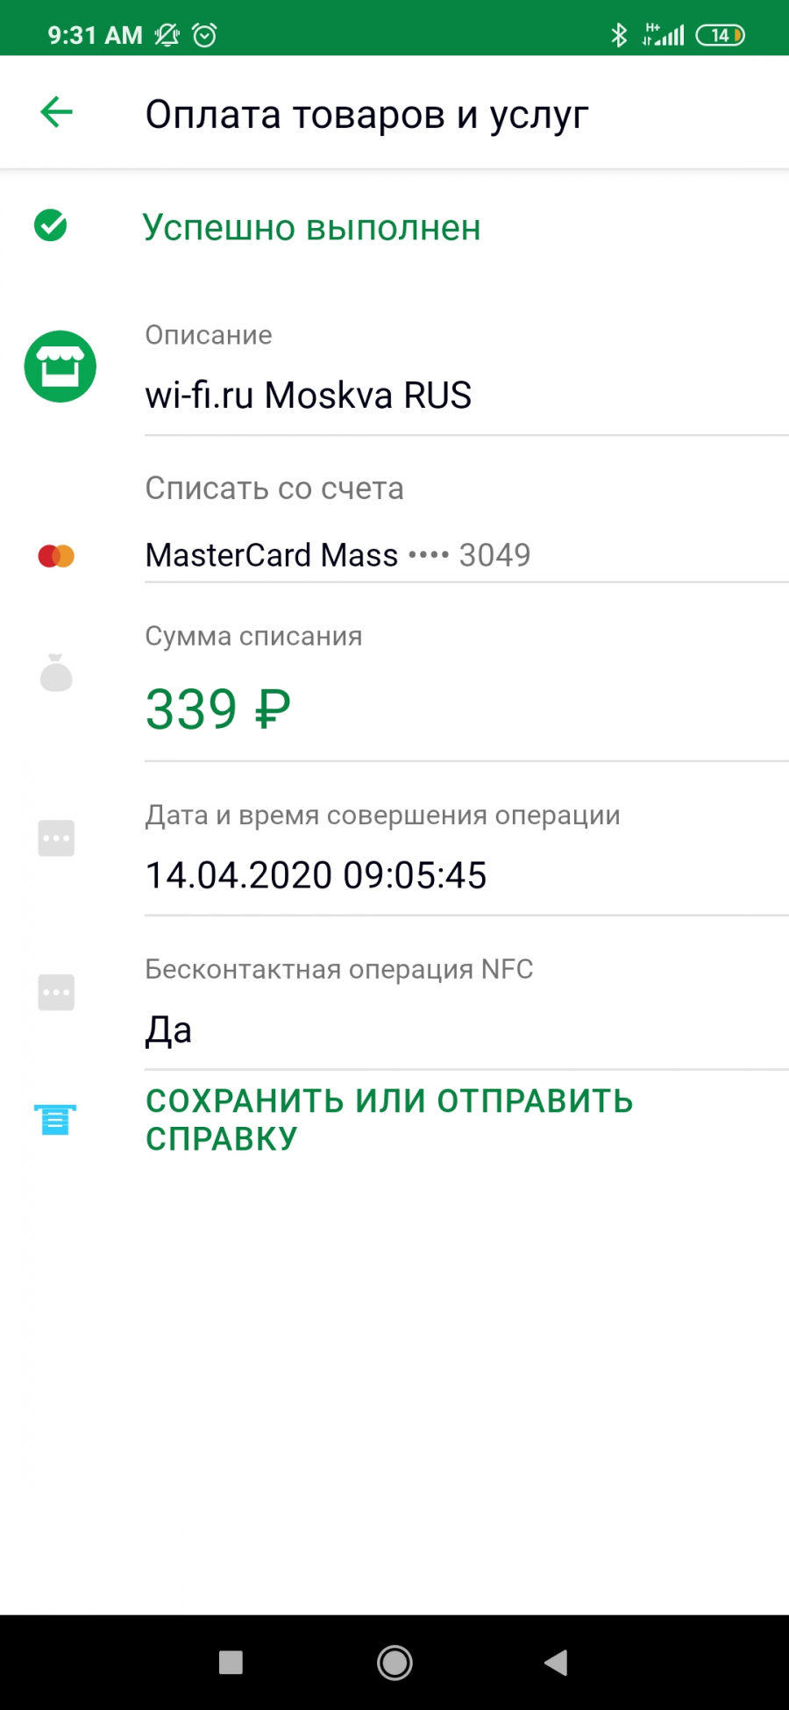This screenshot has height=1710, width=789.
Task: Click the Android recent apps square
Action: pyautogui.click(x=231, y=1662)
